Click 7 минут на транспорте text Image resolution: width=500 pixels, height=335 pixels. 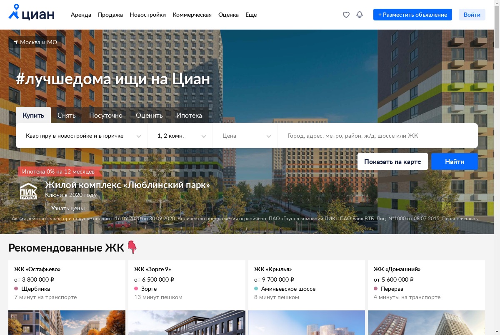coord(45,297)
